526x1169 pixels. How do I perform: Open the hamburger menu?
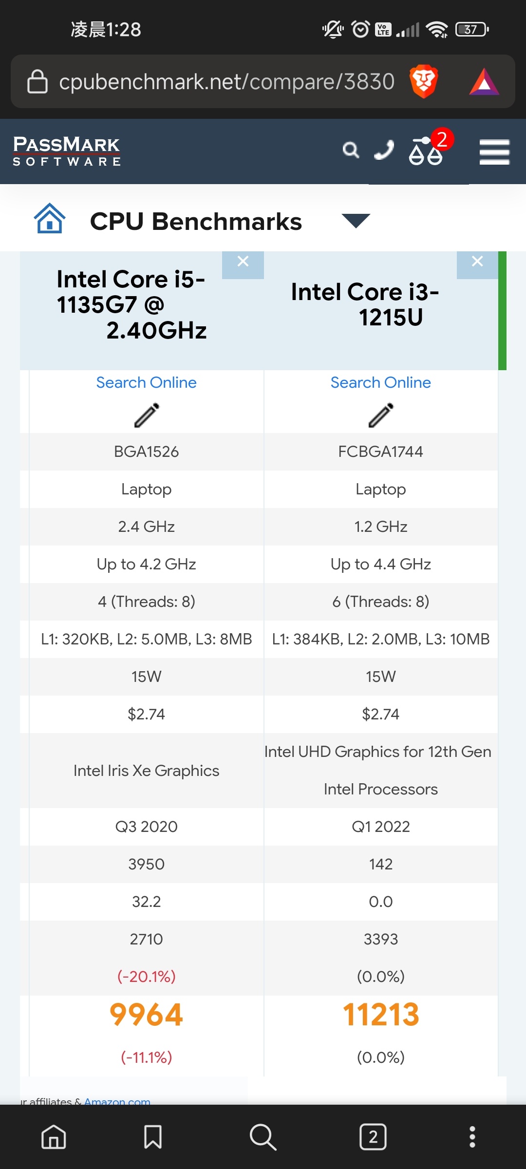coord(494,152)
